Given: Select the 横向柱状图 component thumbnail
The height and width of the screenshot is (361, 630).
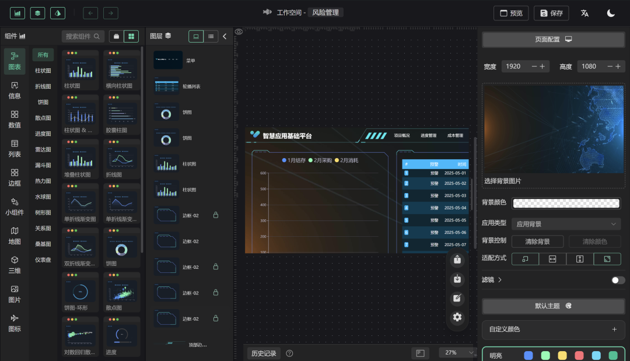Looking at the screenshot, I should (x=122, y=70).
